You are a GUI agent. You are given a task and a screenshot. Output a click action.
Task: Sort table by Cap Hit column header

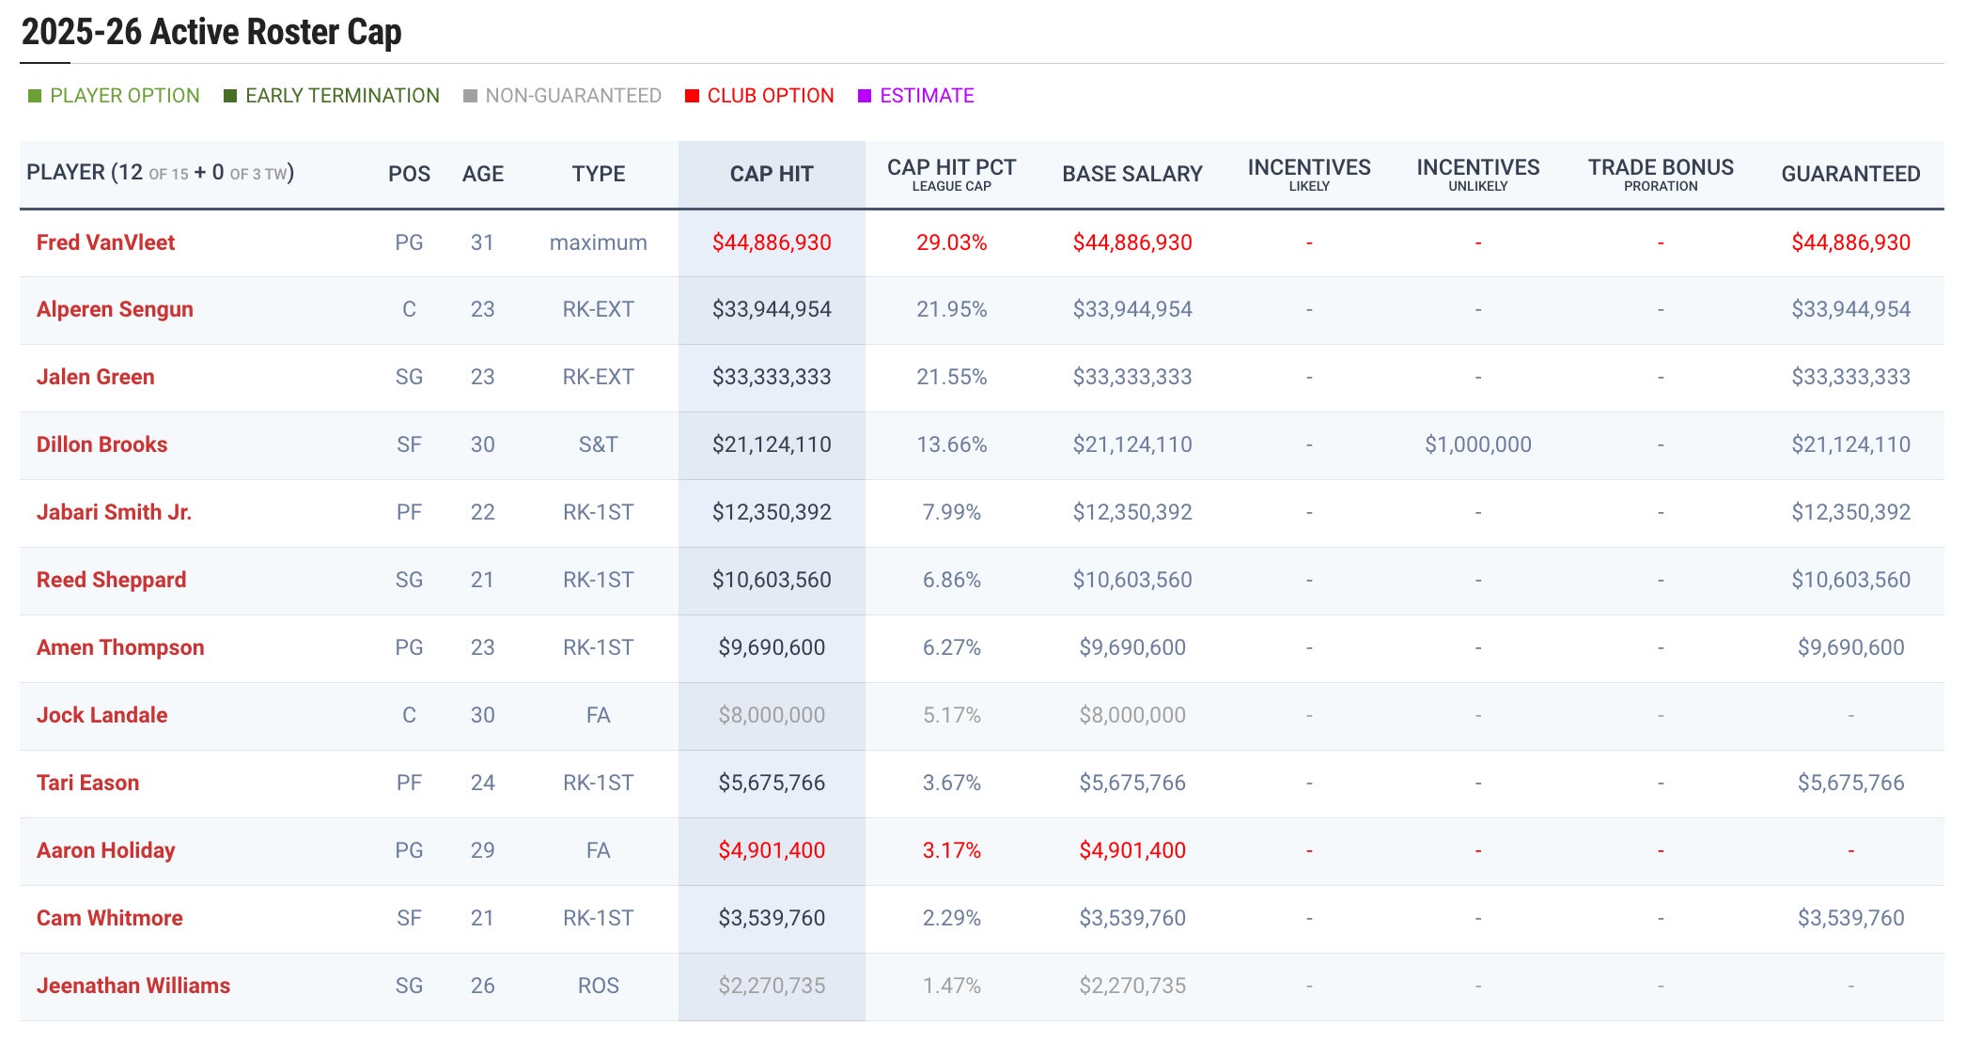coord(771,174)
